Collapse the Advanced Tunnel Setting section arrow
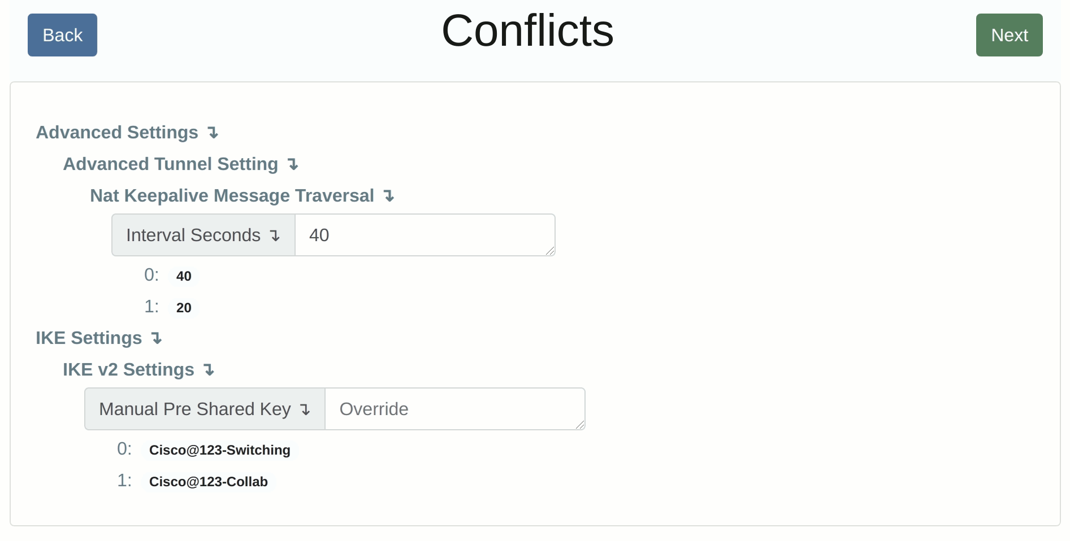This screenshot has height=541, width=1070. [x=292, y=165]
